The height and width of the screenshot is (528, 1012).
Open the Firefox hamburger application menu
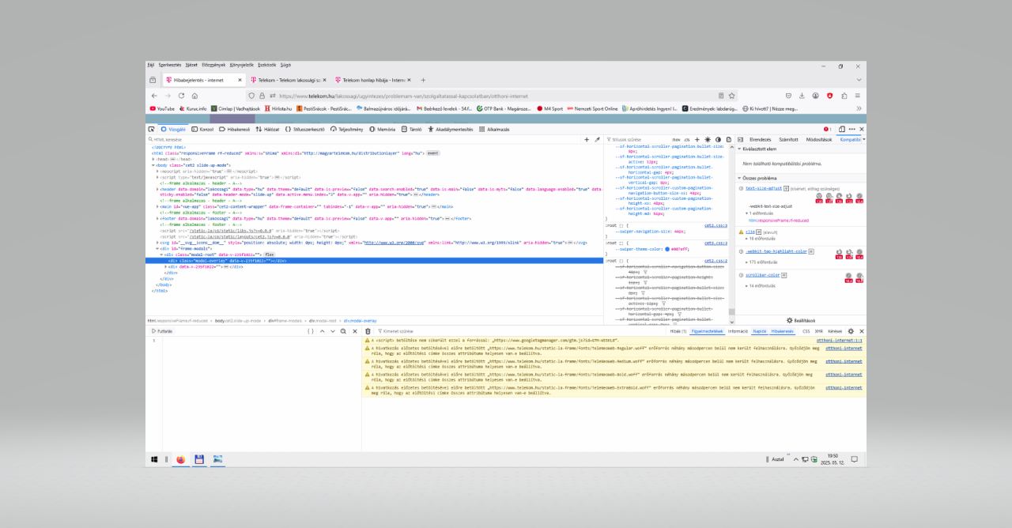click(x=859, y=96)
